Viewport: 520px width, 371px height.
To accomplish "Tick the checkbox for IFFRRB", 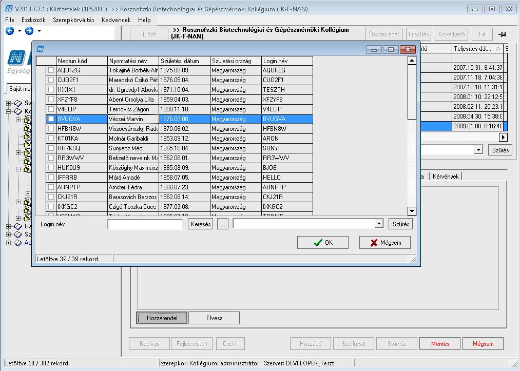I will pos(51,178).
